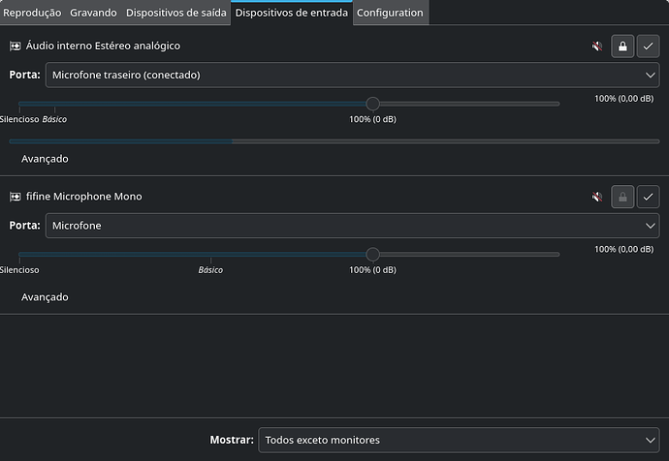Click the Áudio interno sound card icon

coord(16,46)
